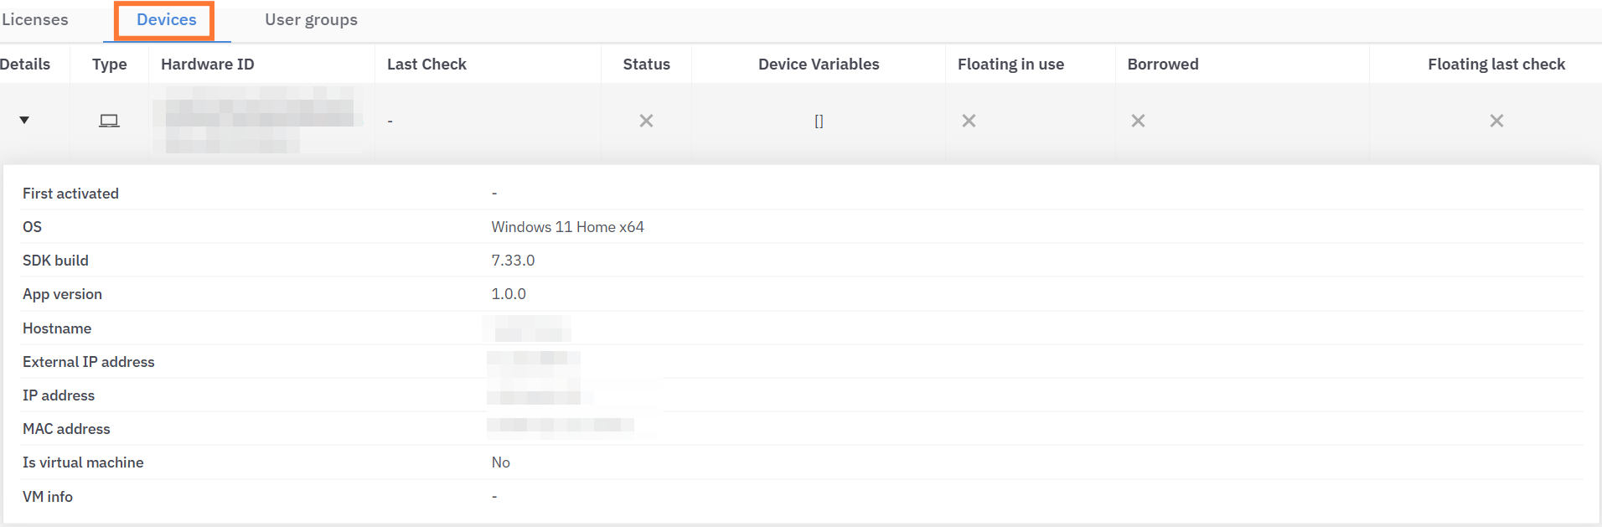Click the blurred Hardware ID cell
Image resolution: width=1602 pixels, height=527 pixels.
(x=260, y=119)
